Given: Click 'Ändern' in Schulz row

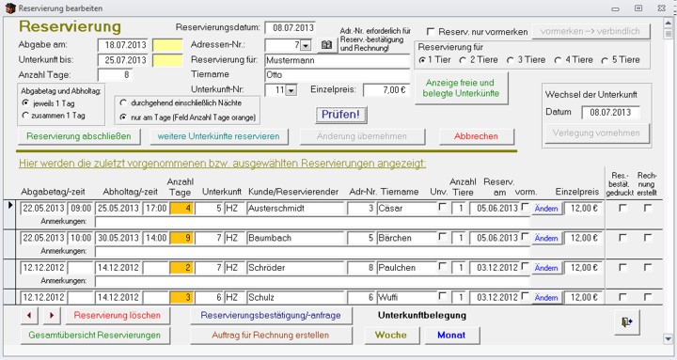Looking at the screenshot, I should coord(546,298).
